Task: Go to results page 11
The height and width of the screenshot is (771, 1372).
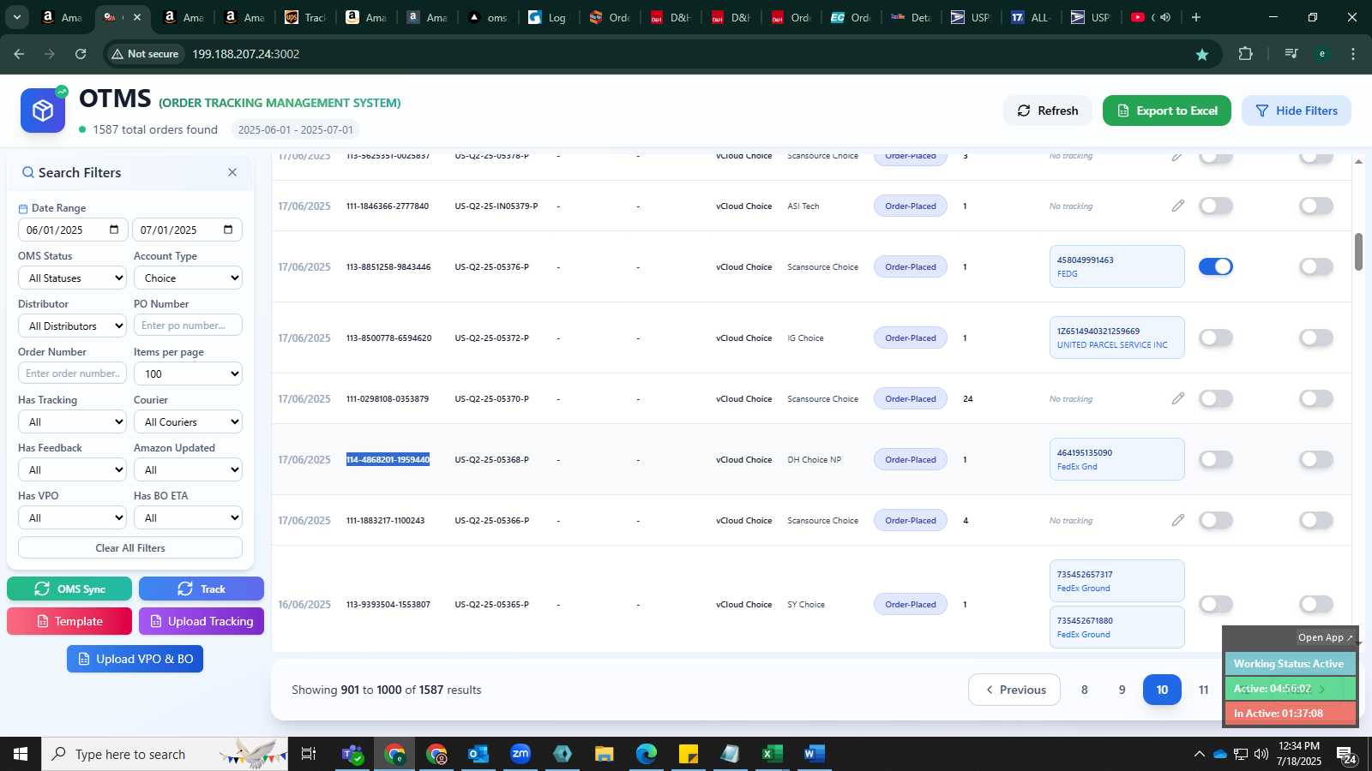Action: (1204, 690)
